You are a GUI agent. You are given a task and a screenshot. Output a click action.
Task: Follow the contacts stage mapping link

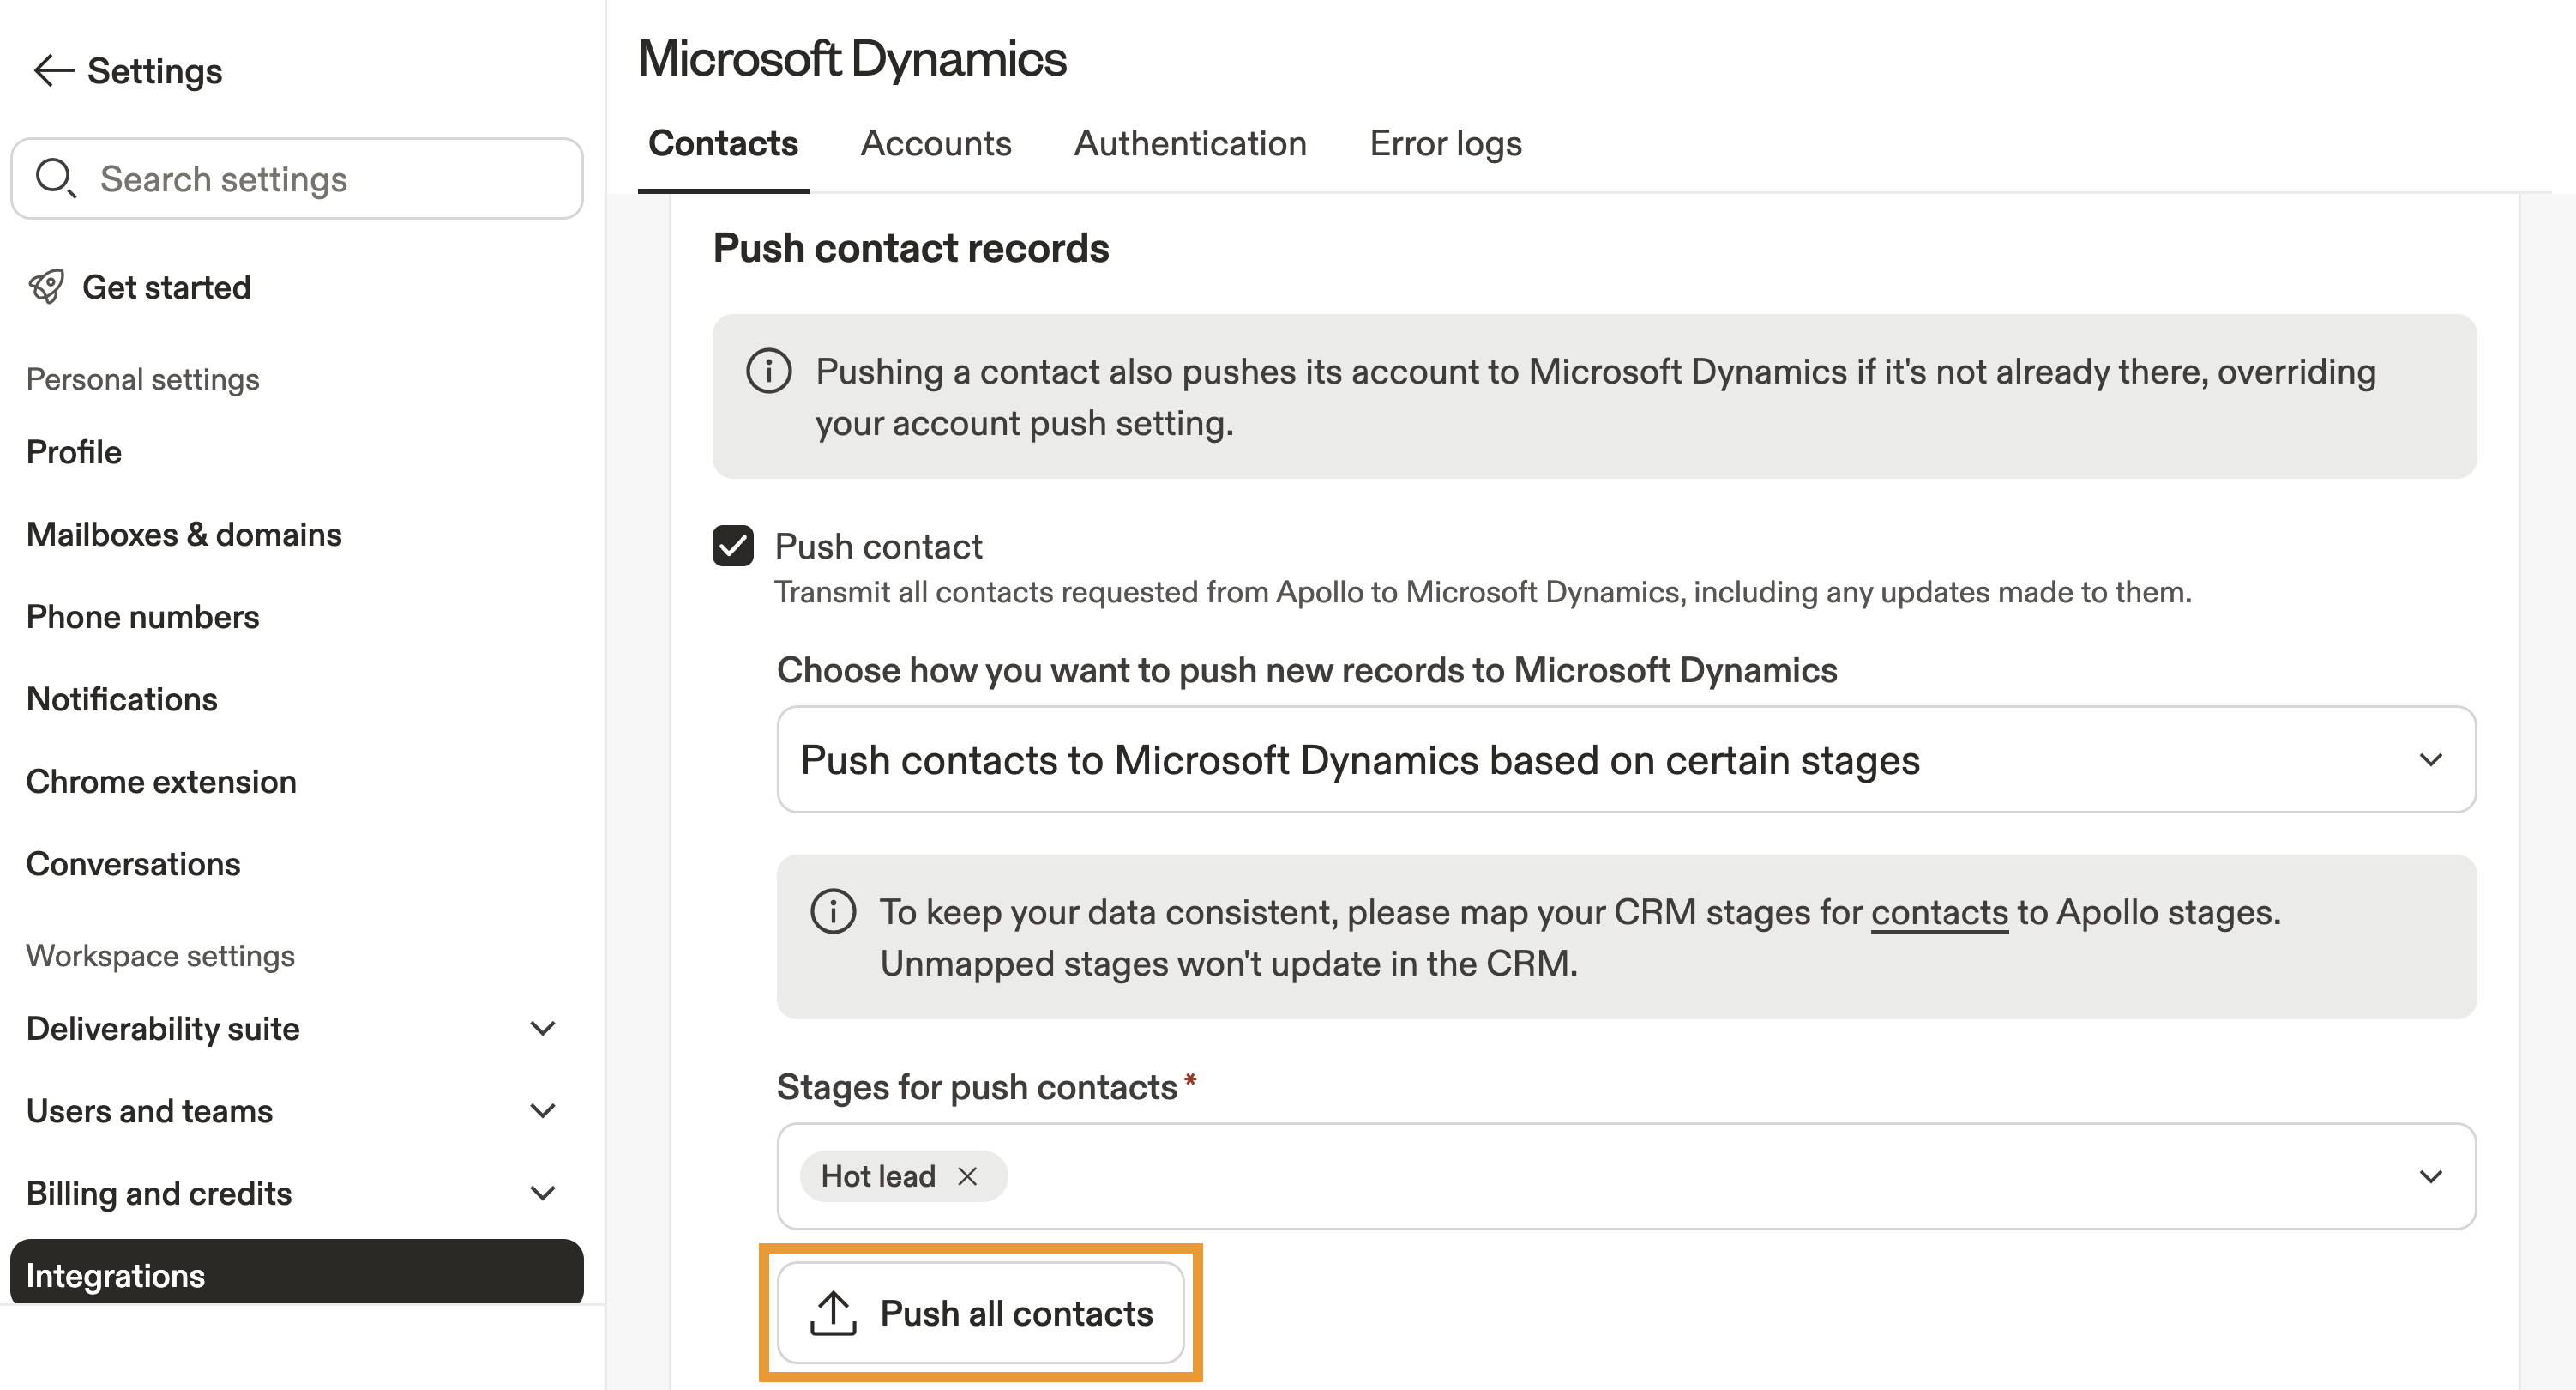pos(1939,912)
